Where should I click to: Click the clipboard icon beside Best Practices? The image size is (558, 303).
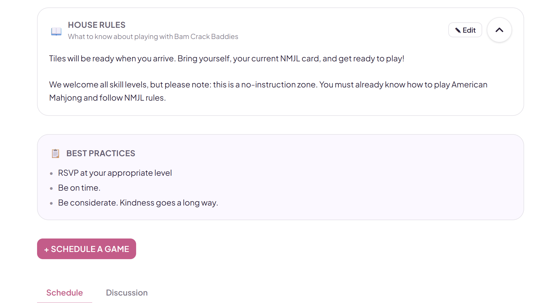click(55, 153)
